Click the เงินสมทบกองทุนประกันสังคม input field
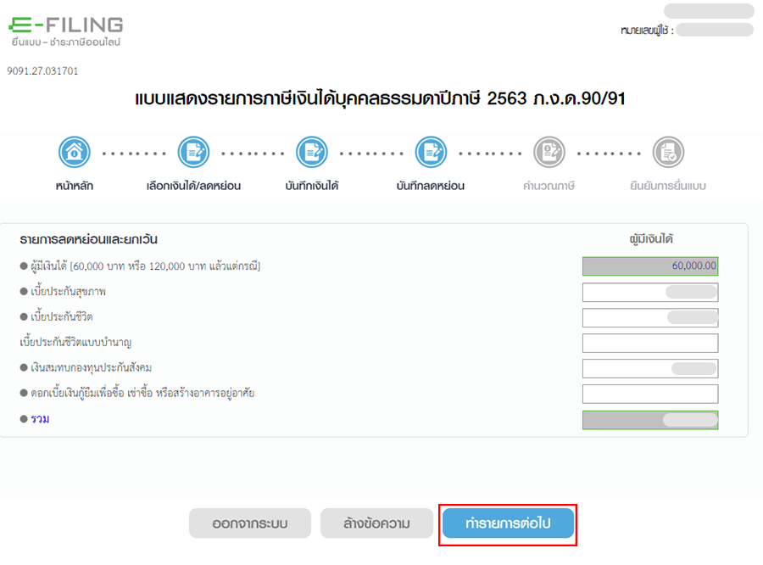Image resolution: width=763 pixels, height=565 pixels. pos(649,368)
